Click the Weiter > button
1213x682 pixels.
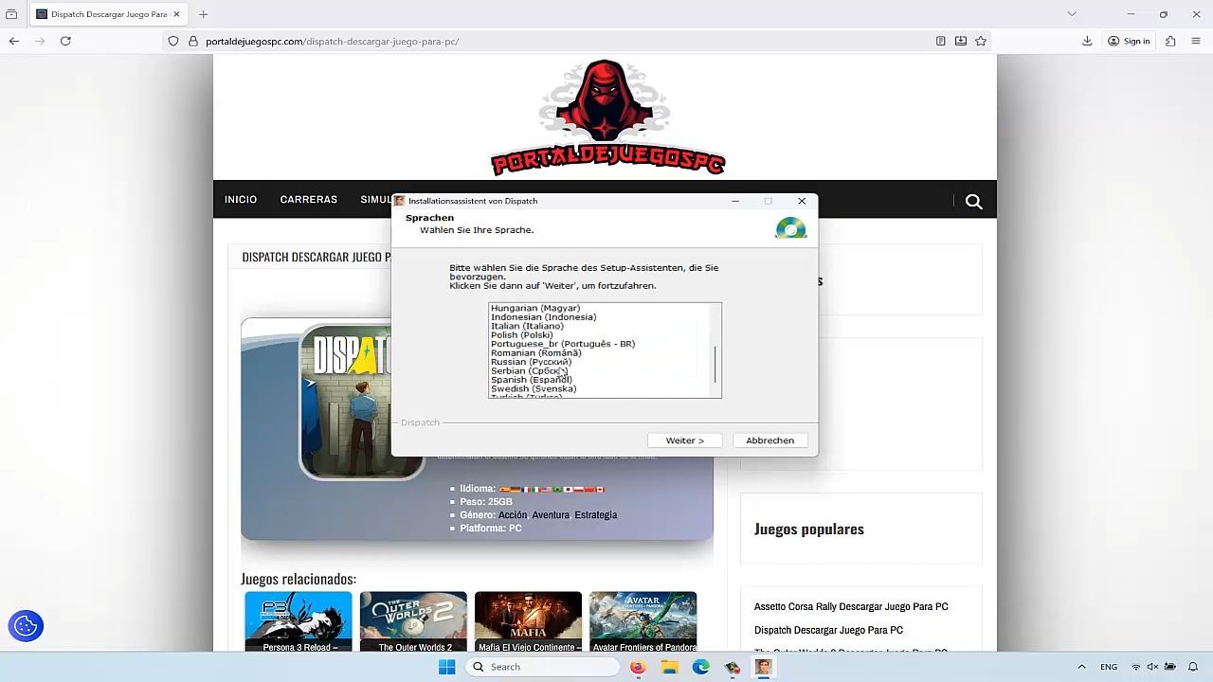click(684, 440)
